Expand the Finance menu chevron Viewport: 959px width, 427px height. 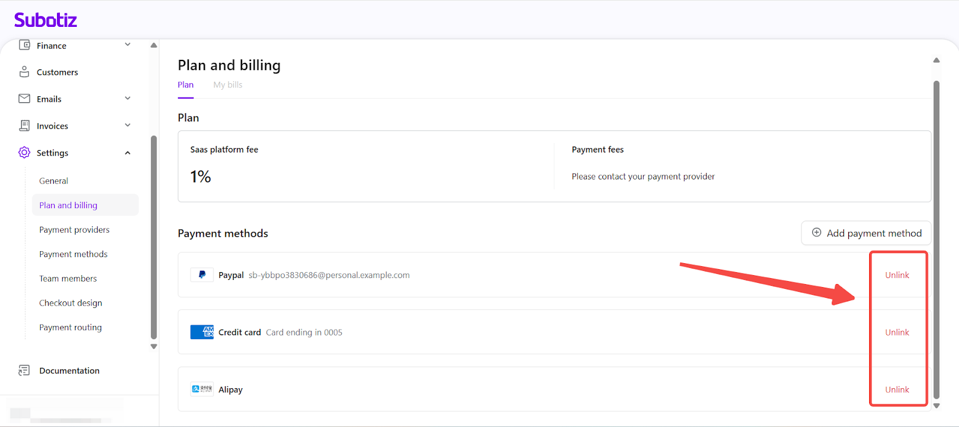tap(128, 45)
